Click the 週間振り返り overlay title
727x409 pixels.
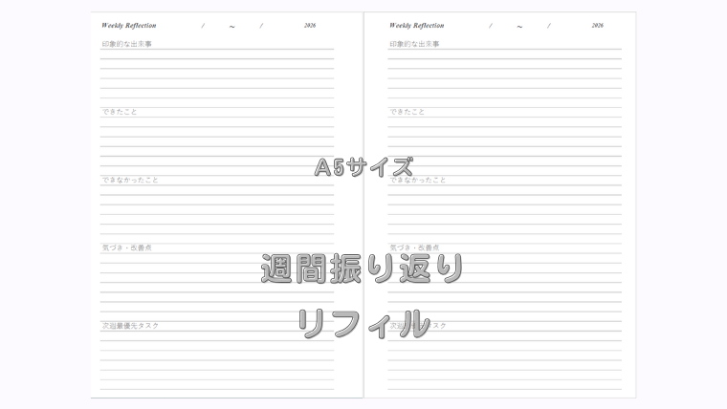[x=363, y=269]
